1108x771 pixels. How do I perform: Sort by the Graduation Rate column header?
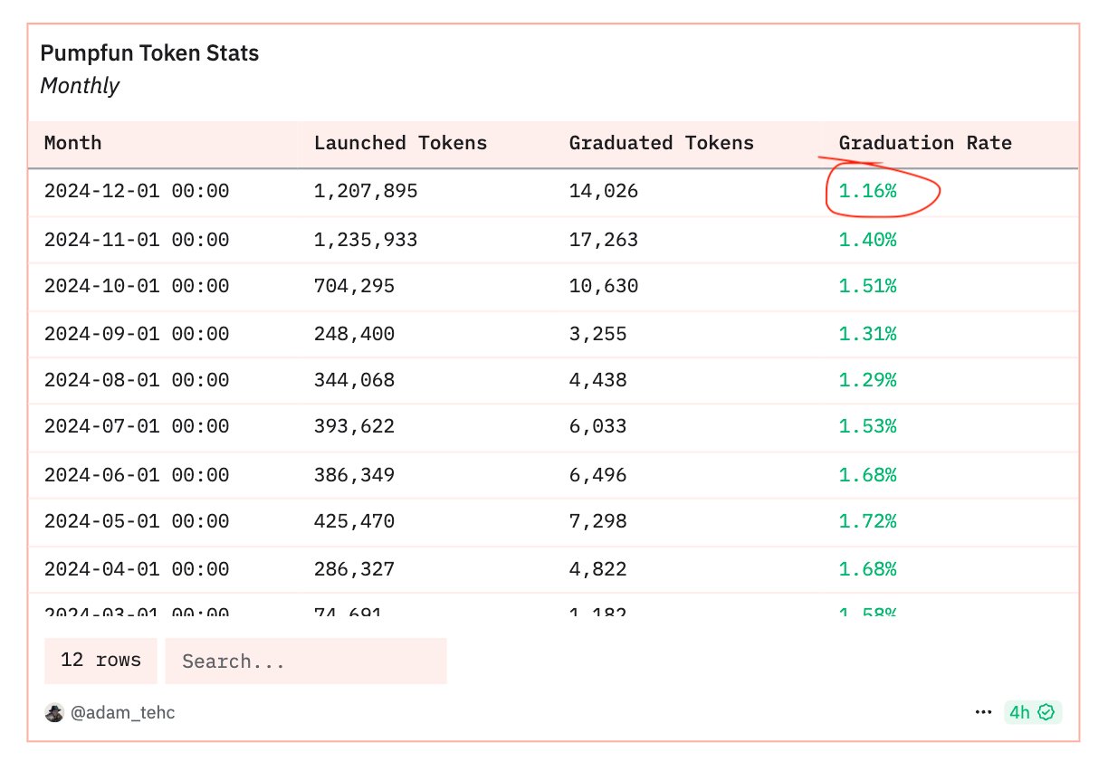click(925, 143)
